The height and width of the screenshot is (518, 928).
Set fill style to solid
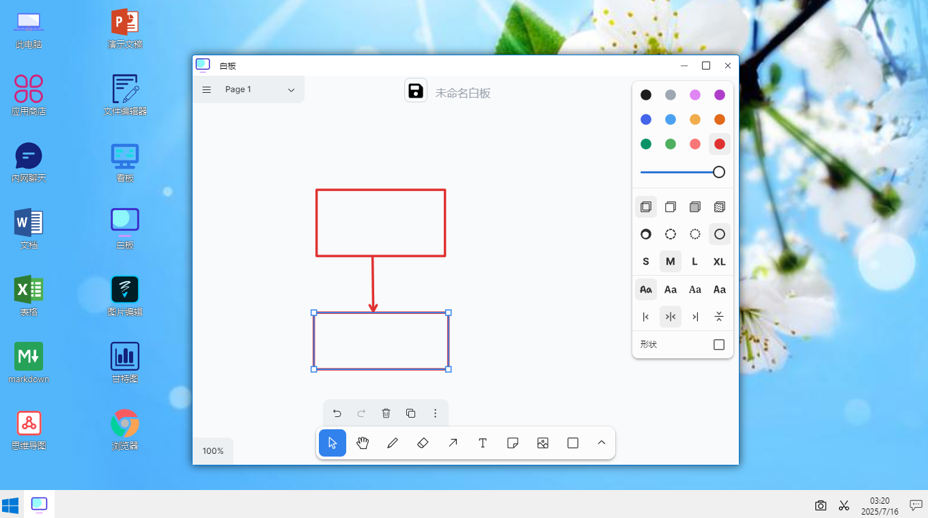tap(695, 206)
